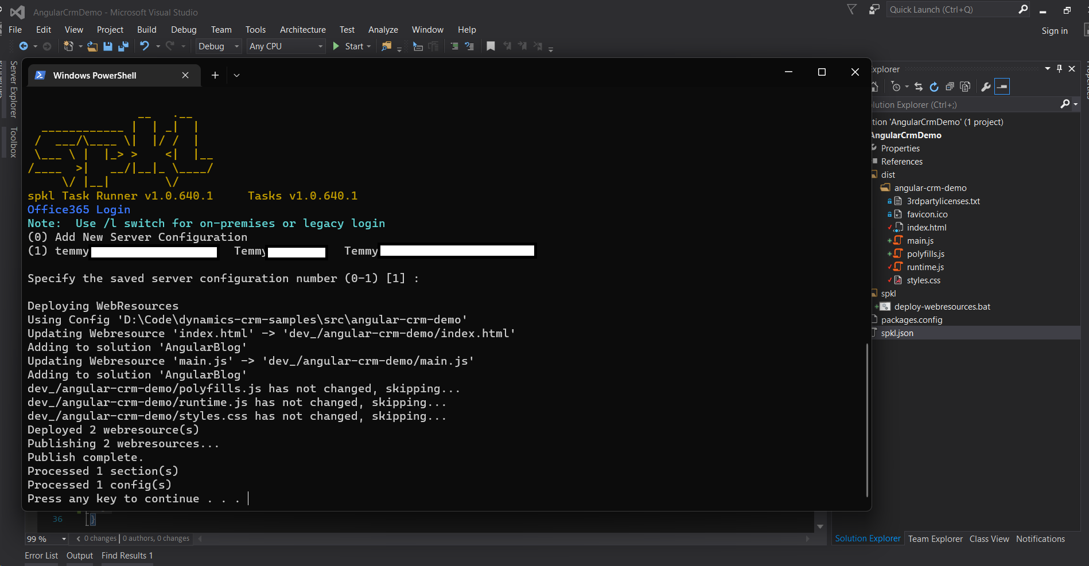Viewport: 1089px width, 566px height.
Task: Select the angular-crm-demo folder node
Action: (x=930, y=188)
